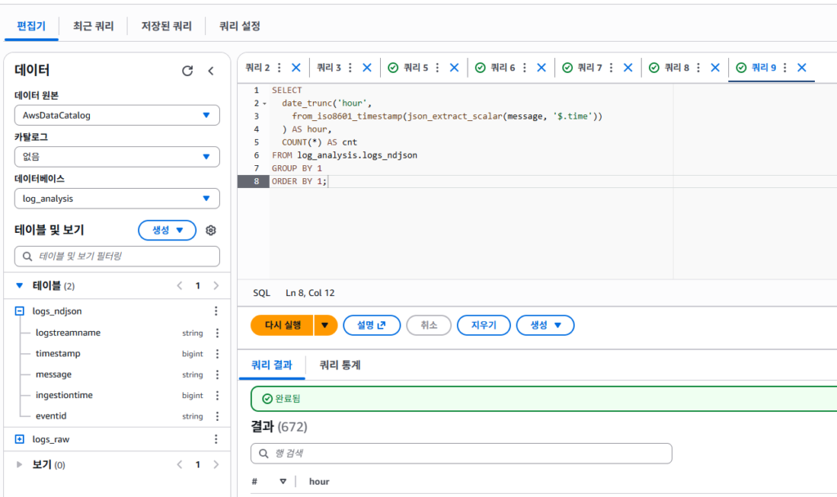Expand the logs_raw table
Viewport: 837px width, 497px height.
tap(20, 439)
